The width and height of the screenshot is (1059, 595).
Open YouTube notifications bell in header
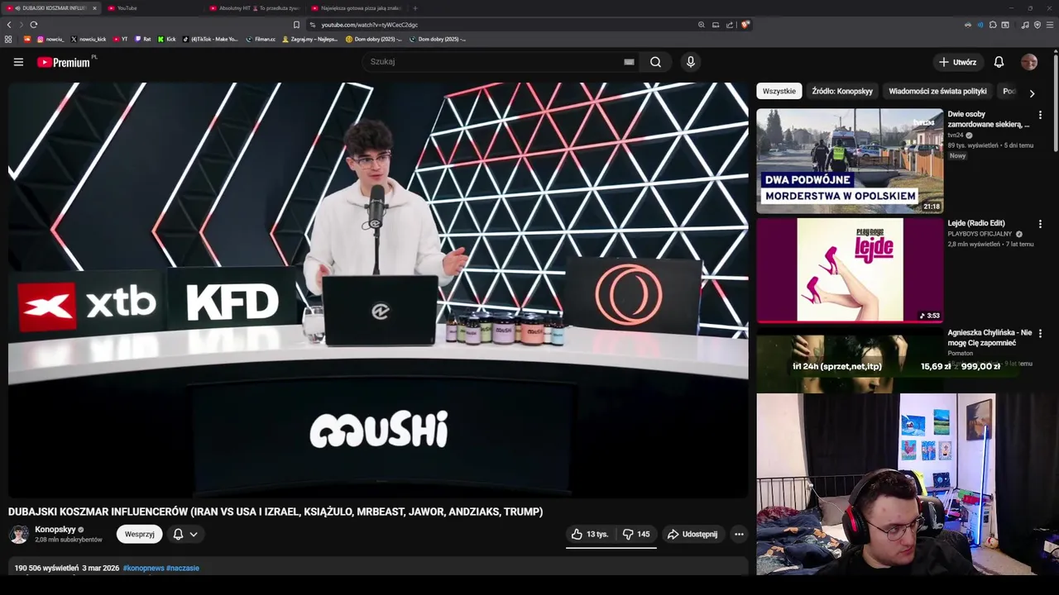click(x=999, y=62)
